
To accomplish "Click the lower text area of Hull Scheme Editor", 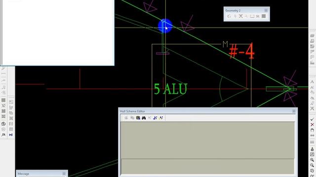I will (x=207, y=167).
